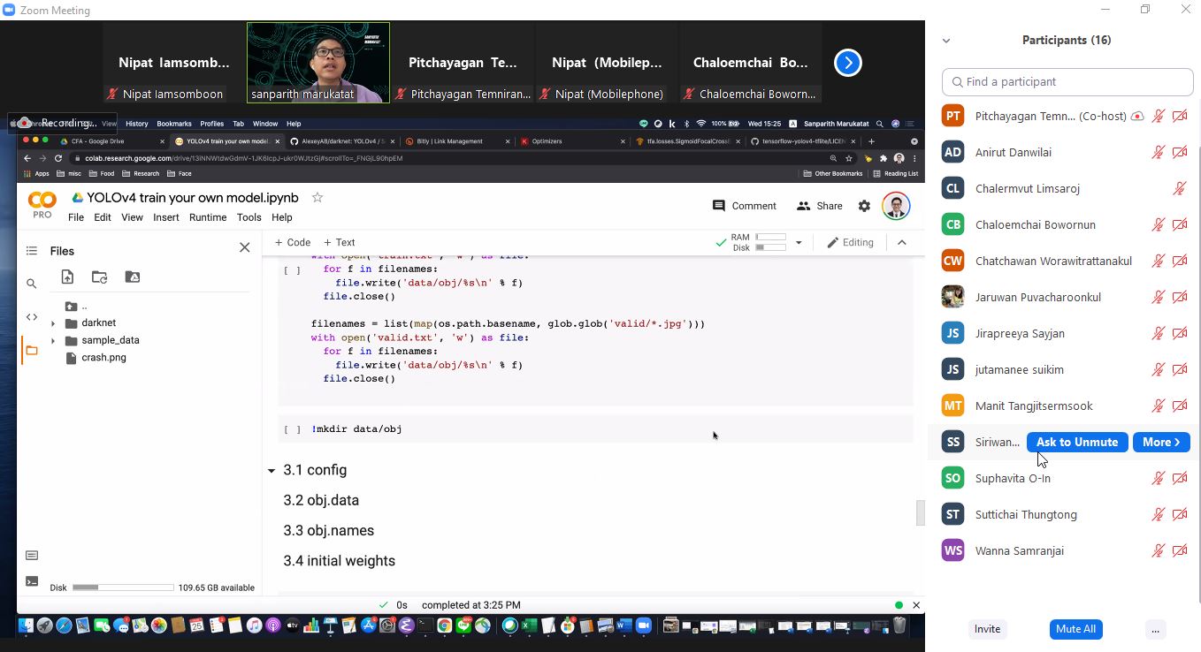Collapse Colab header with up chevron

(x=901, y=242)
